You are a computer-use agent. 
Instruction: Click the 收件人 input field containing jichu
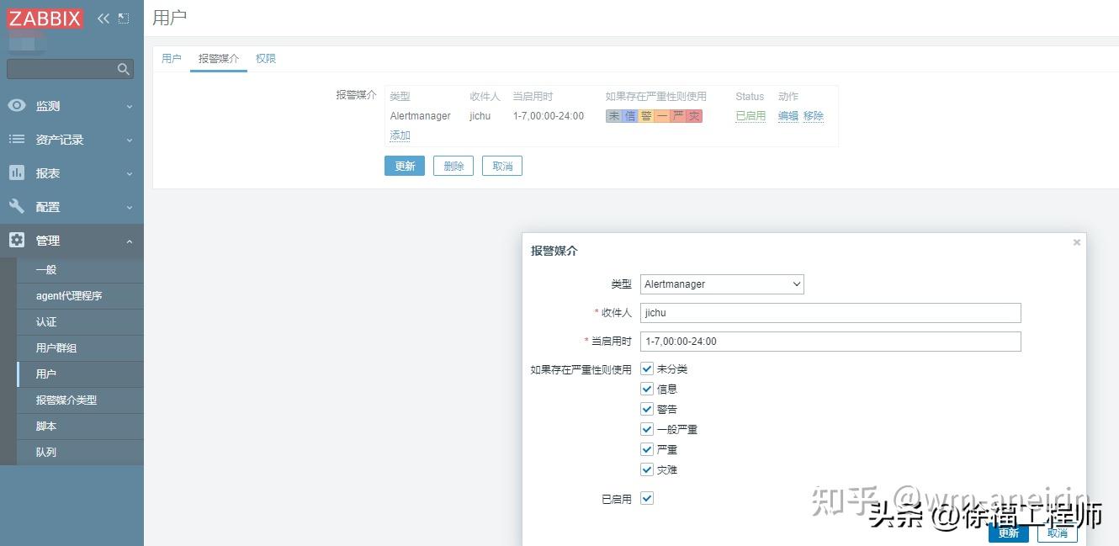pyautogui.click(x=830, y=312)
